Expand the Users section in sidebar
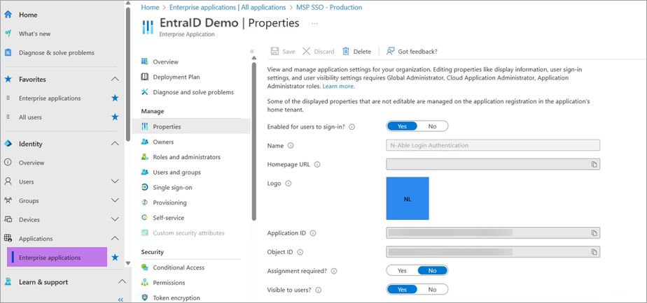This screenshot has width=647, height=303. (115, 182)
